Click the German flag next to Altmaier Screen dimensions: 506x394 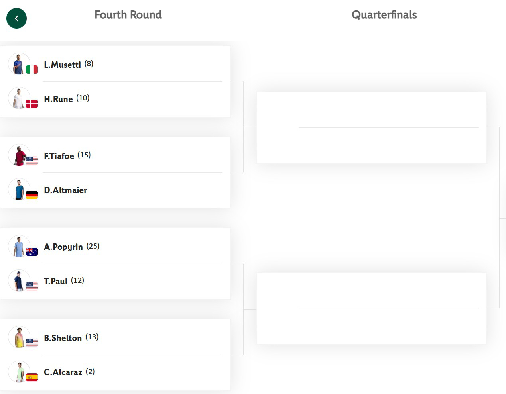(32, 195)
